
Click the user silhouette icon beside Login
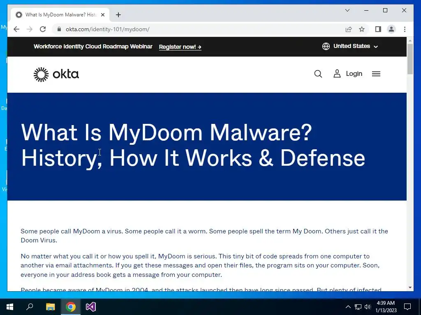click(x=337, y=74)
